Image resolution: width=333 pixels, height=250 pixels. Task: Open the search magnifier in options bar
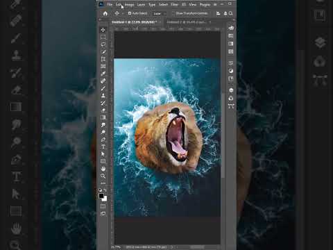231,13
